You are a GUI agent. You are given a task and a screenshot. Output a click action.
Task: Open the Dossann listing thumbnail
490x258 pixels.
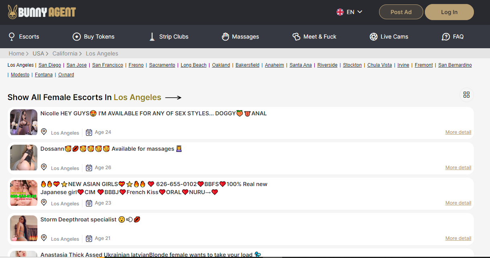24,158
